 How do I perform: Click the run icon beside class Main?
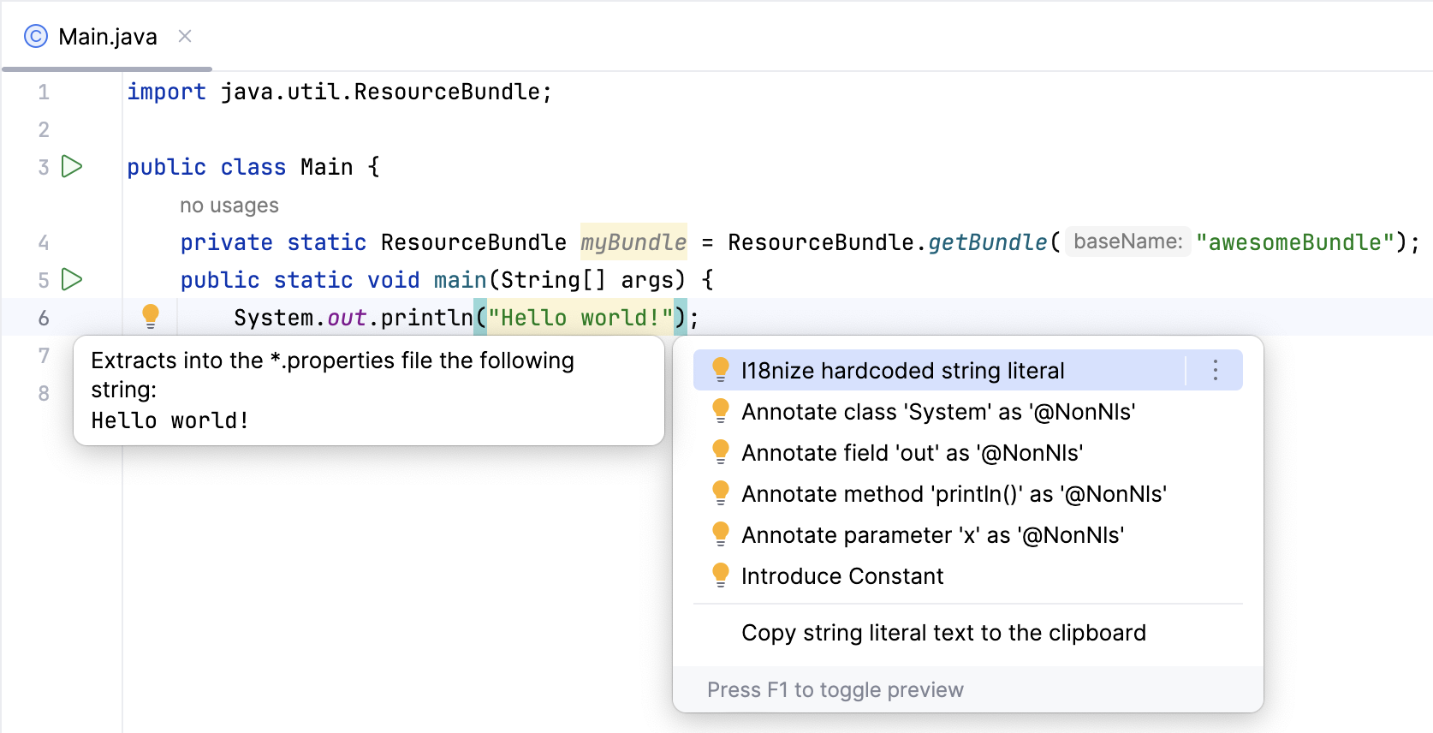coord(73,166)
